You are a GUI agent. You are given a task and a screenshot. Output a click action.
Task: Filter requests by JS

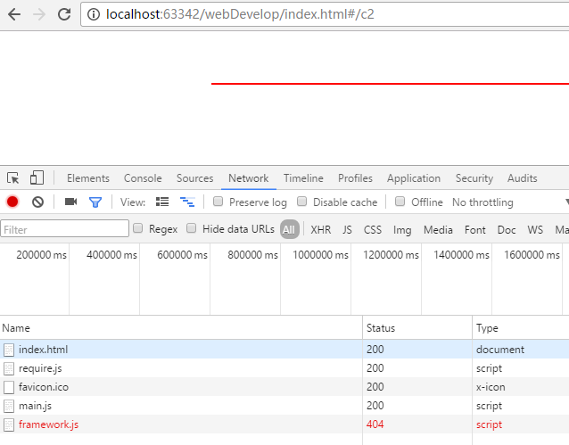click(x=347, y=230)
